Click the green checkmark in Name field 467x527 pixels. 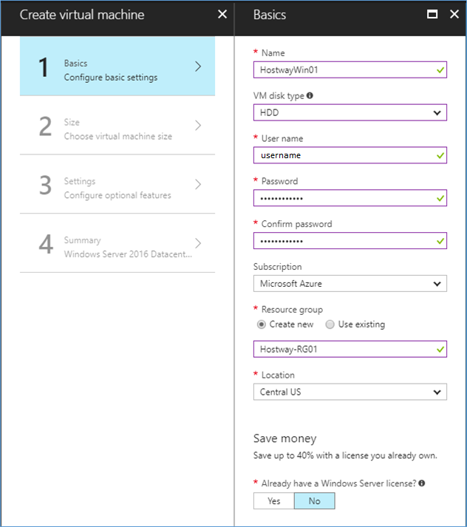click(x=440, y=70)
